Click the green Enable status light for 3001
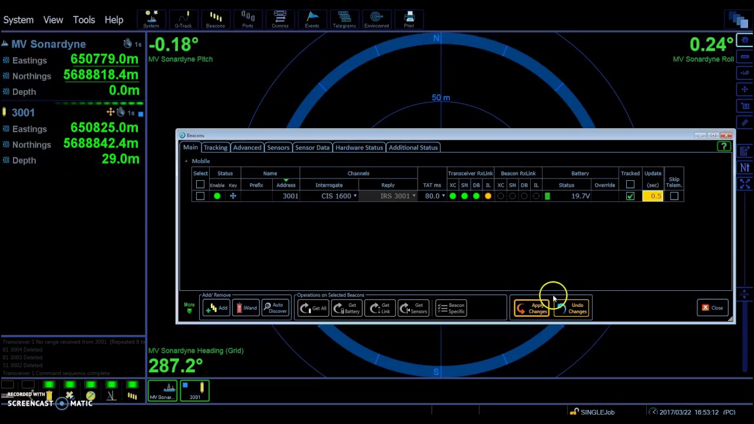754x424 pixels. 217,196
